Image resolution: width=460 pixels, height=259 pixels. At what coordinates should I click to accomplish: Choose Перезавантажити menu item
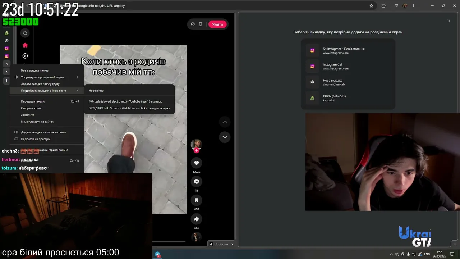[x=47, y=101]
